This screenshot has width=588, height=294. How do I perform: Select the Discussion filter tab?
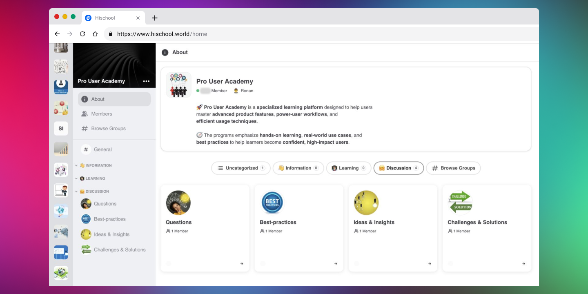[399, 168]
